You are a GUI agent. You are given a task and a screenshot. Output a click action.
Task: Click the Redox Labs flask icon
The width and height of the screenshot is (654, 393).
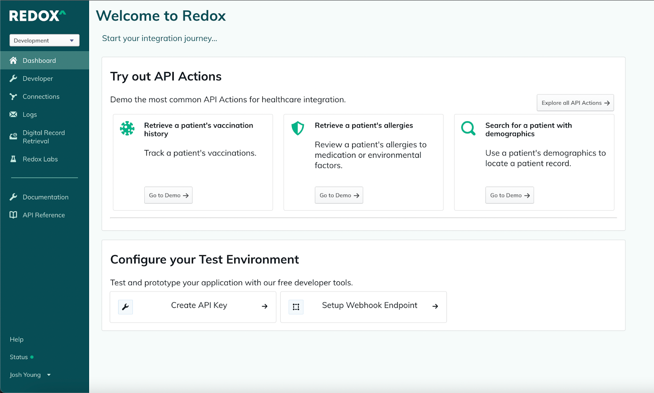pyautogui.click(x=13, y=159)
